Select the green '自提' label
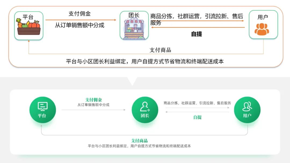The image size is (290, 163). tap(197, 117)
